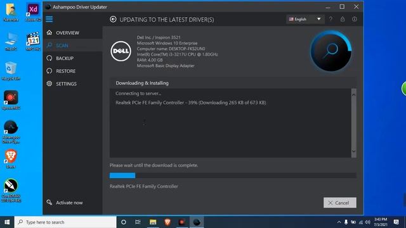406x228 pixels.
Task: Click the network tray icon
Action: [361, 222]
